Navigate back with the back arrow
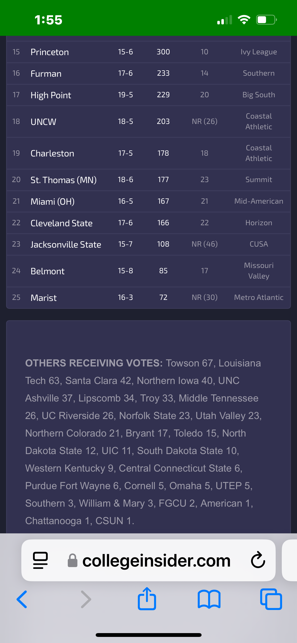 coord(22,599)
